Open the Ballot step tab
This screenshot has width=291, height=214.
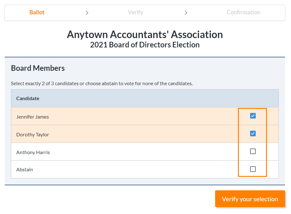click(37, 12)
